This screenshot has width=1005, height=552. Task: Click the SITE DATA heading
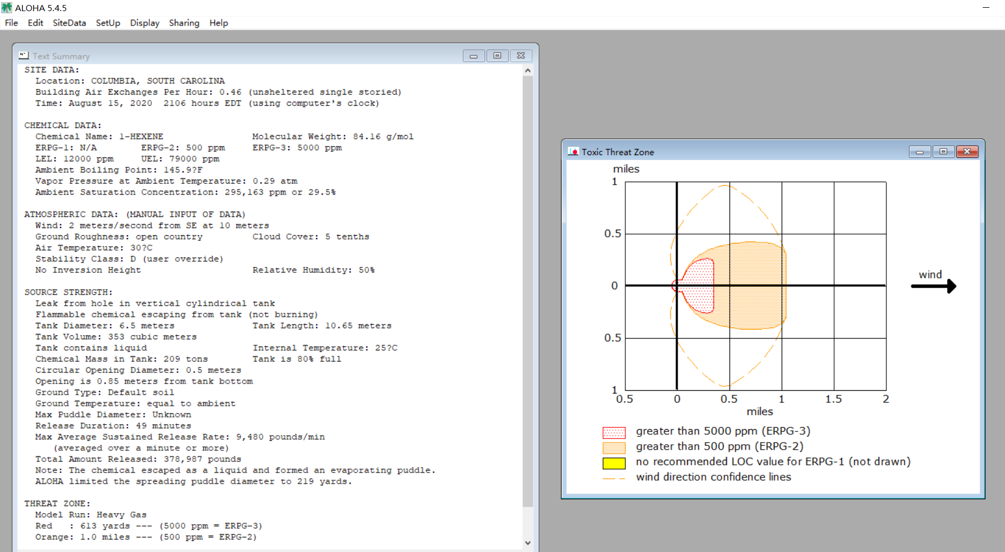(52, 70)
